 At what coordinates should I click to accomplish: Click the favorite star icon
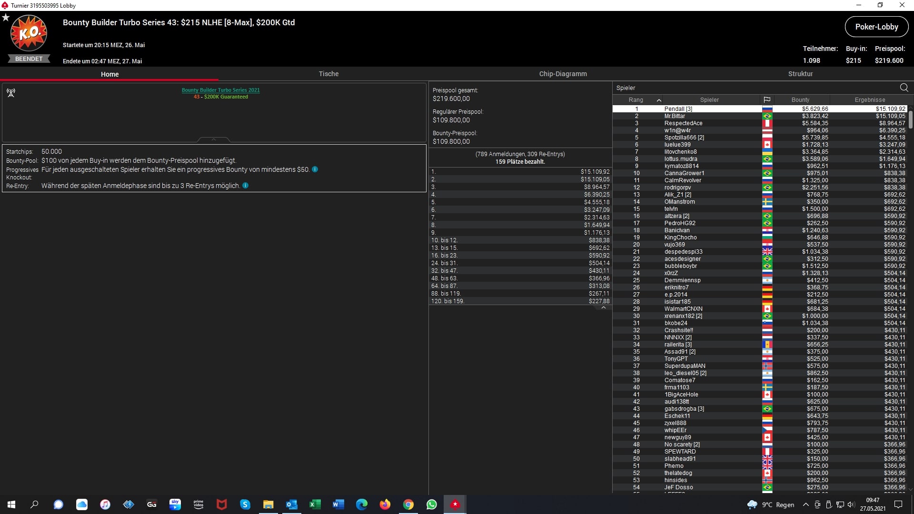[x=6, y=18]
